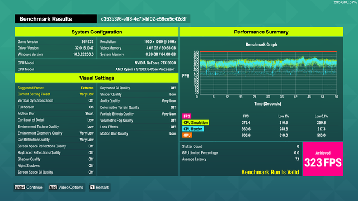
Task: Click the Low 0.1% column header
Action: 321,116
